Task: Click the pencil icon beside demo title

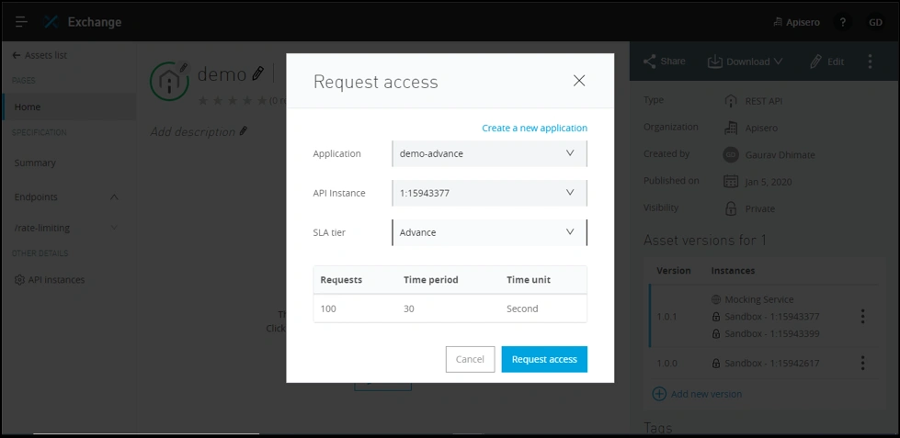Action: click(259, 73)
